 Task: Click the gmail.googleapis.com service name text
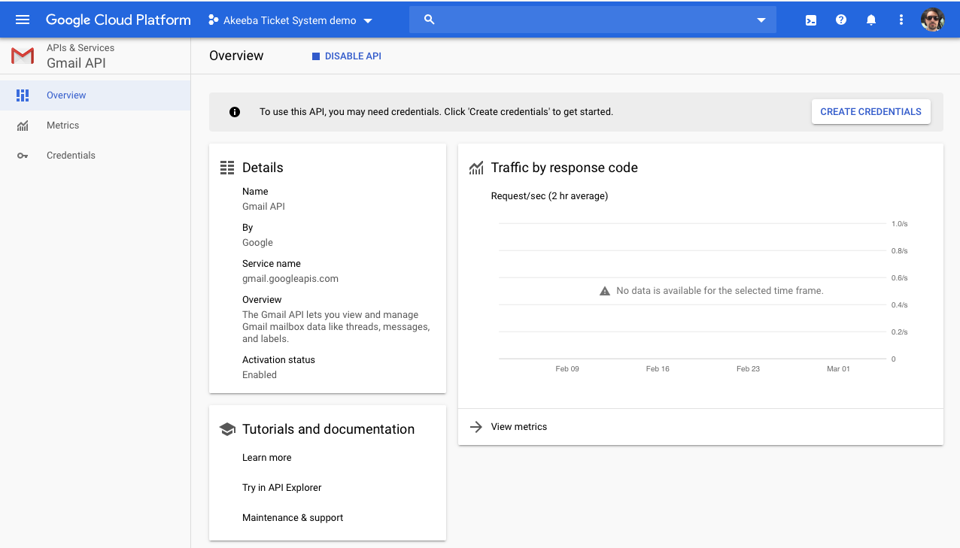290,279
